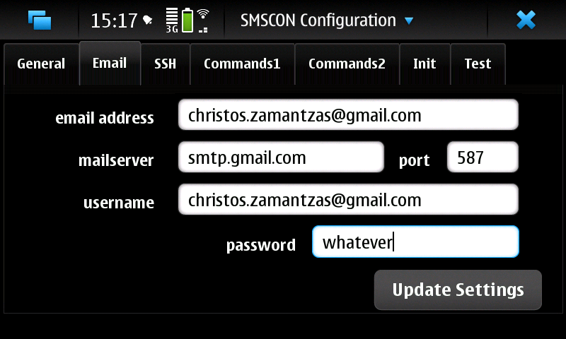Open the 15:17 clock status area
The image size is (566, 339).
coord(114,20)
